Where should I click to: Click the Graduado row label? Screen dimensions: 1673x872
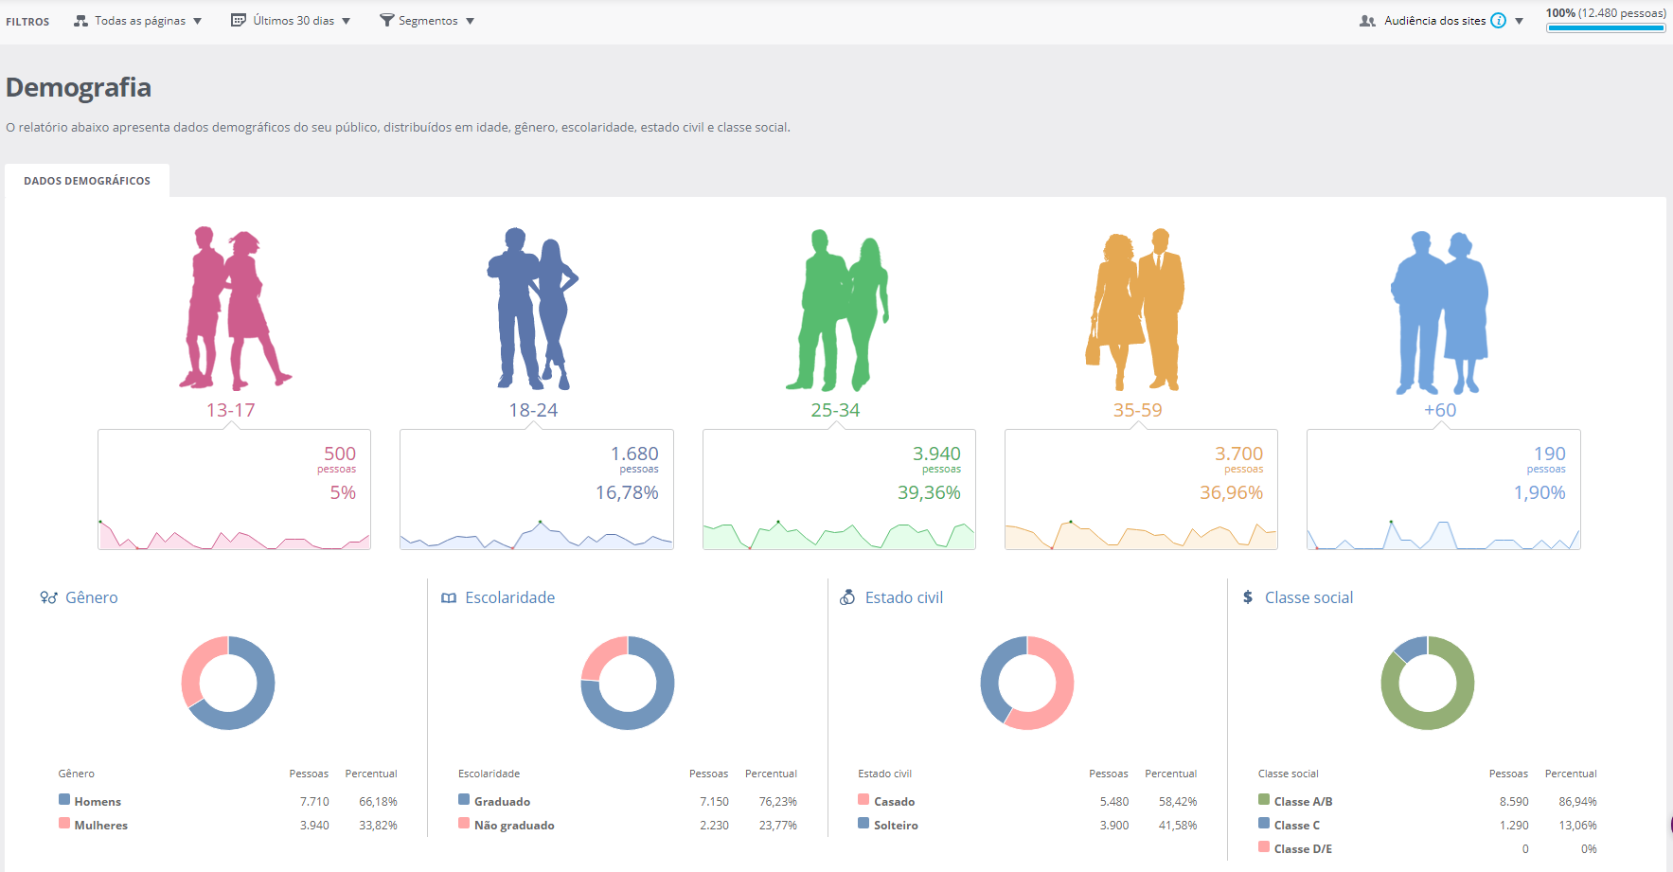coord(502,801)
